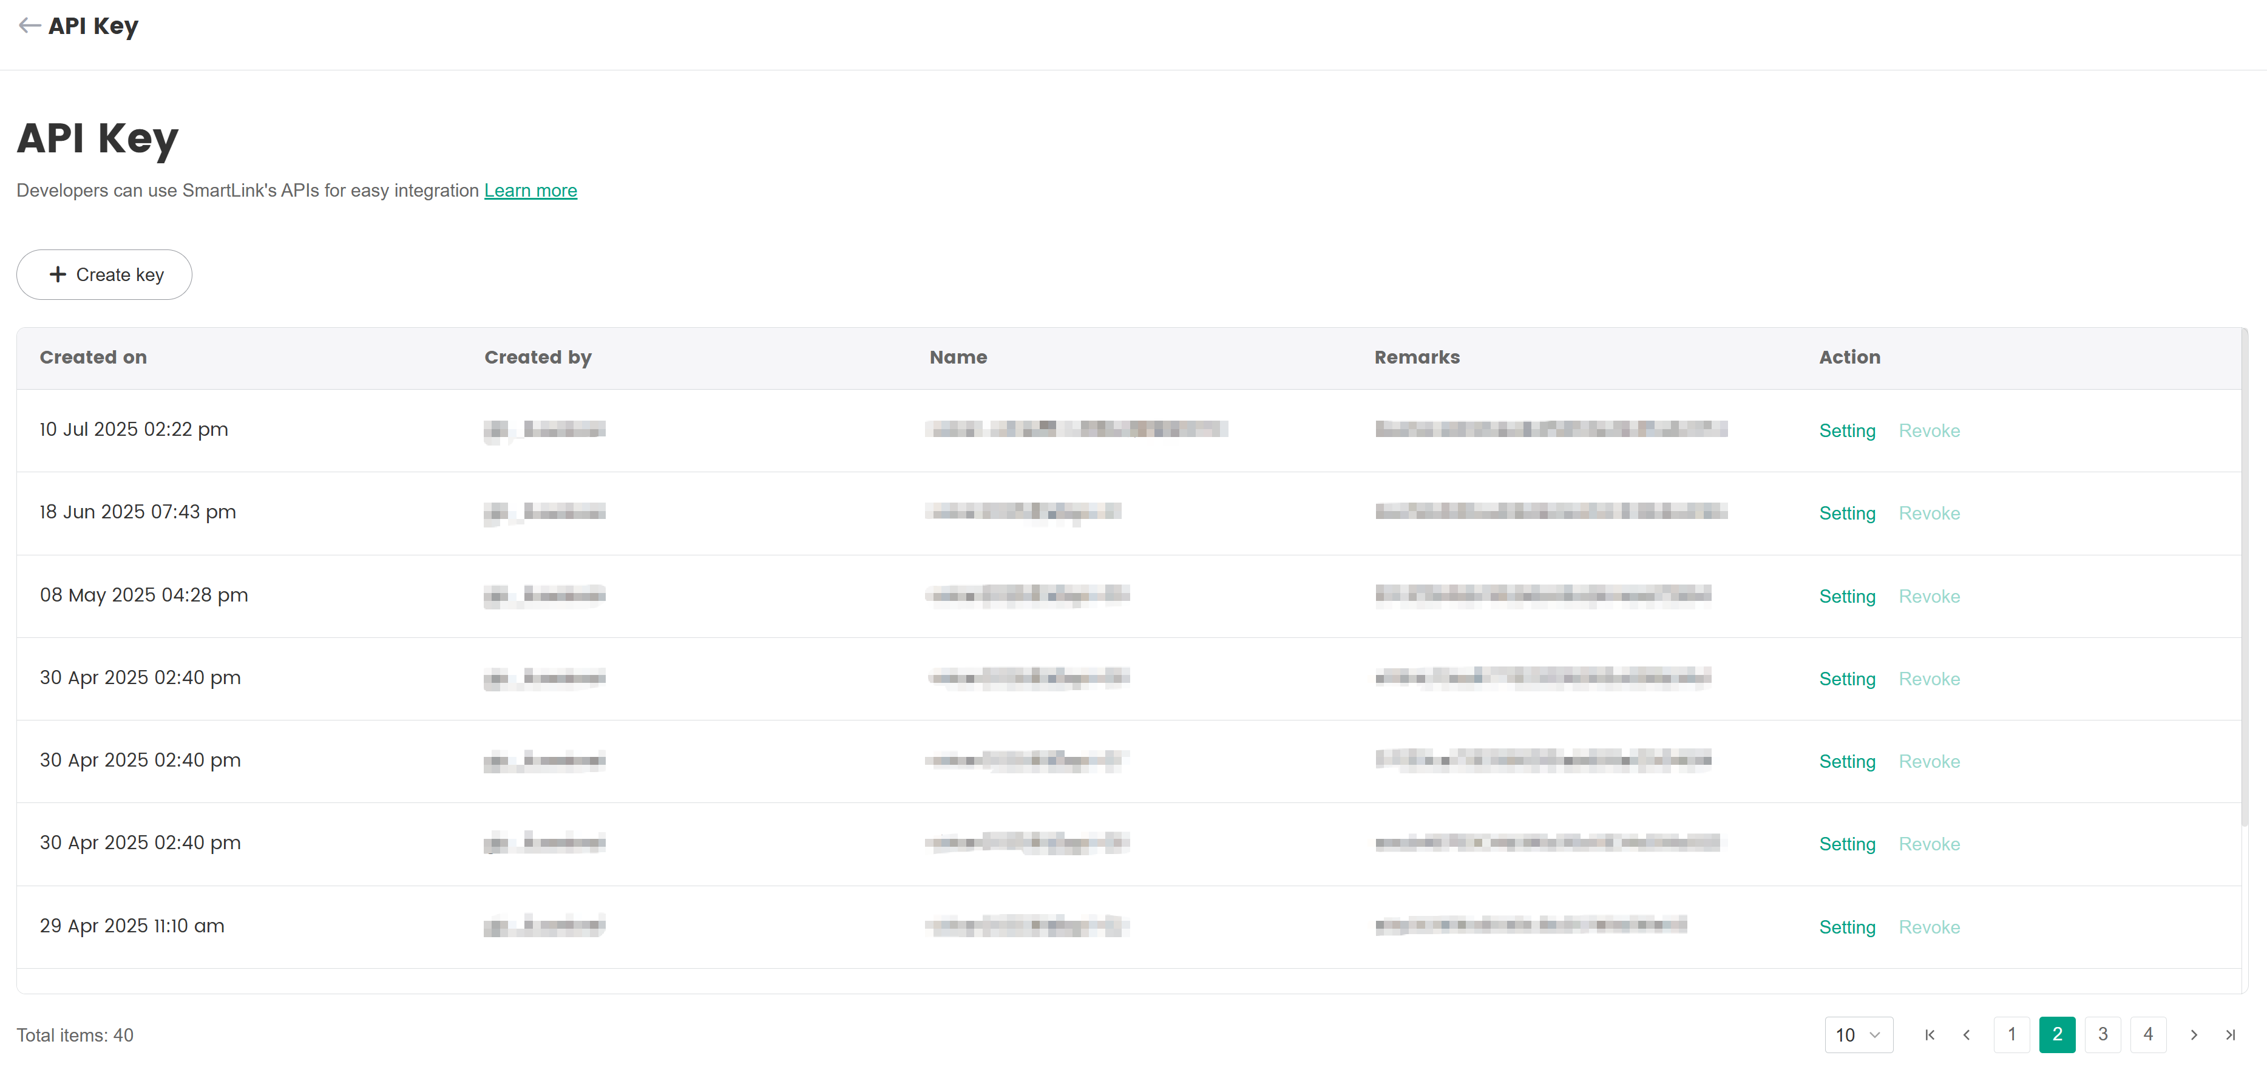2267x1078 pixels.
Task: Navigate to page 4
Action: point(2148,1035)
